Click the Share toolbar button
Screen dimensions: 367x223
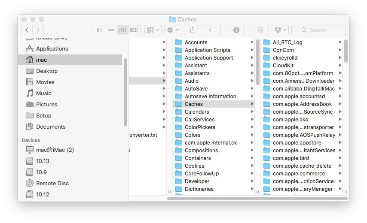[193, 30]
